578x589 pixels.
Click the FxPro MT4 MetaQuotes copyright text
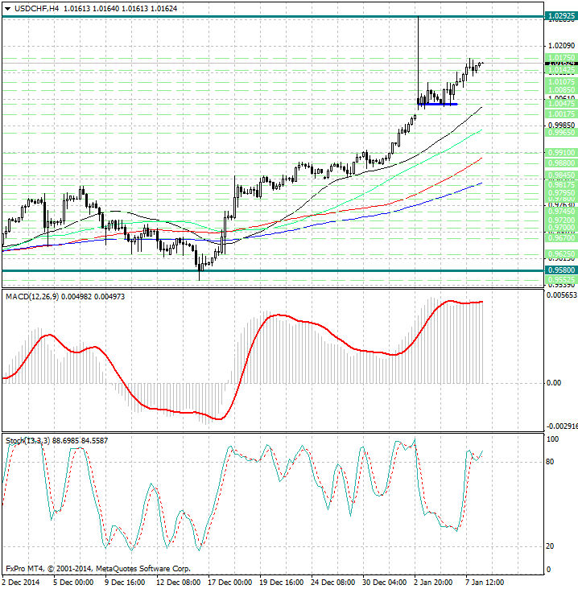[x=98, y=569]
